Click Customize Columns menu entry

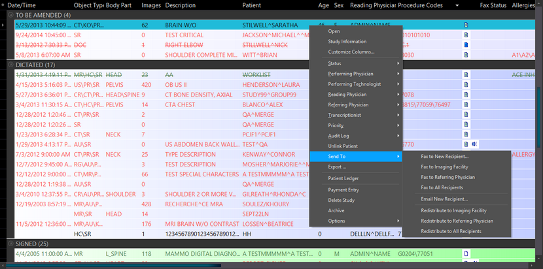(x=351, y=52)
